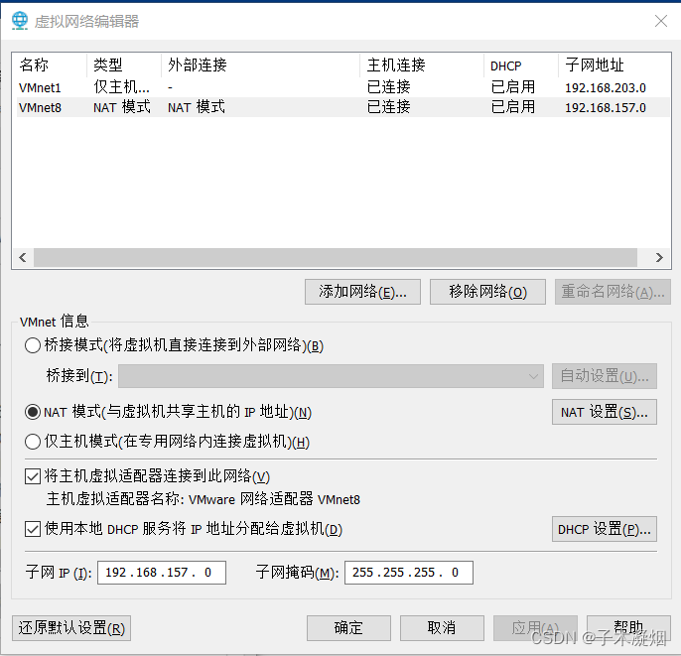Click the Virtual Network Editor globe icon
Screen dimensions: 681x656
click(x=20, y=21)
